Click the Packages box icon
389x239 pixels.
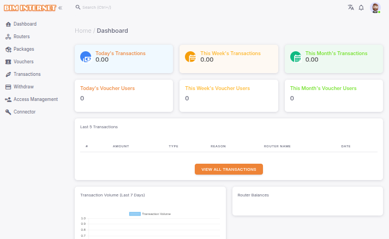(8, 49)
